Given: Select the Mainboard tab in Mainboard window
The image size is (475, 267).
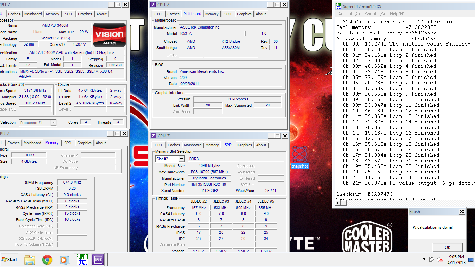Looking at the screenshot, I should pos(192,14).
